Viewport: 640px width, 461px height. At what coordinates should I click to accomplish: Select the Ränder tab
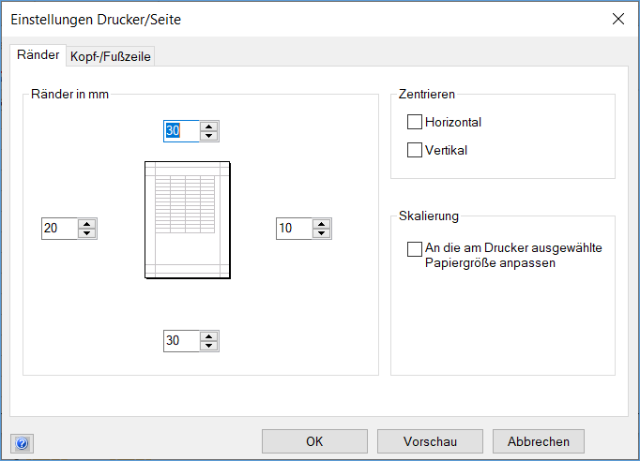coord(38,55)
